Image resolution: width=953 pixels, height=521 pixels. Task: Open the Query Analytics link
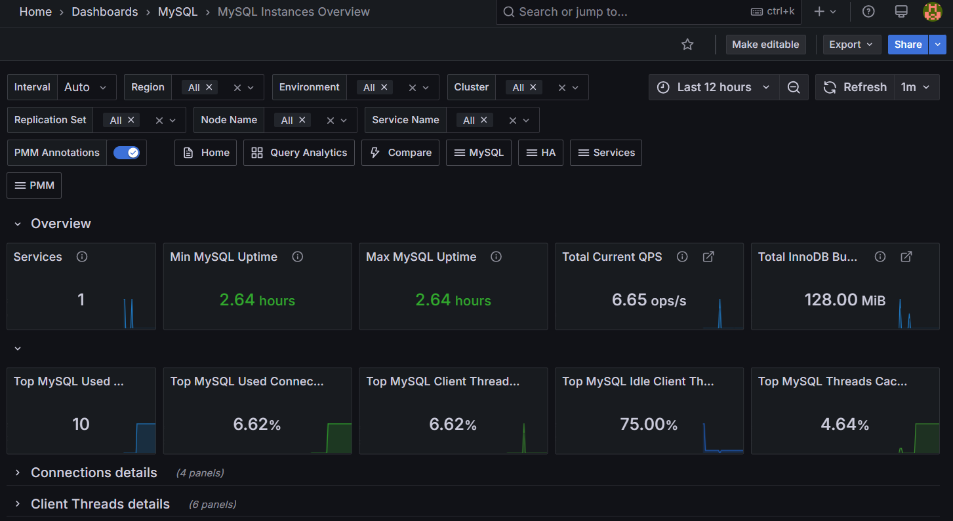[299, 153]
